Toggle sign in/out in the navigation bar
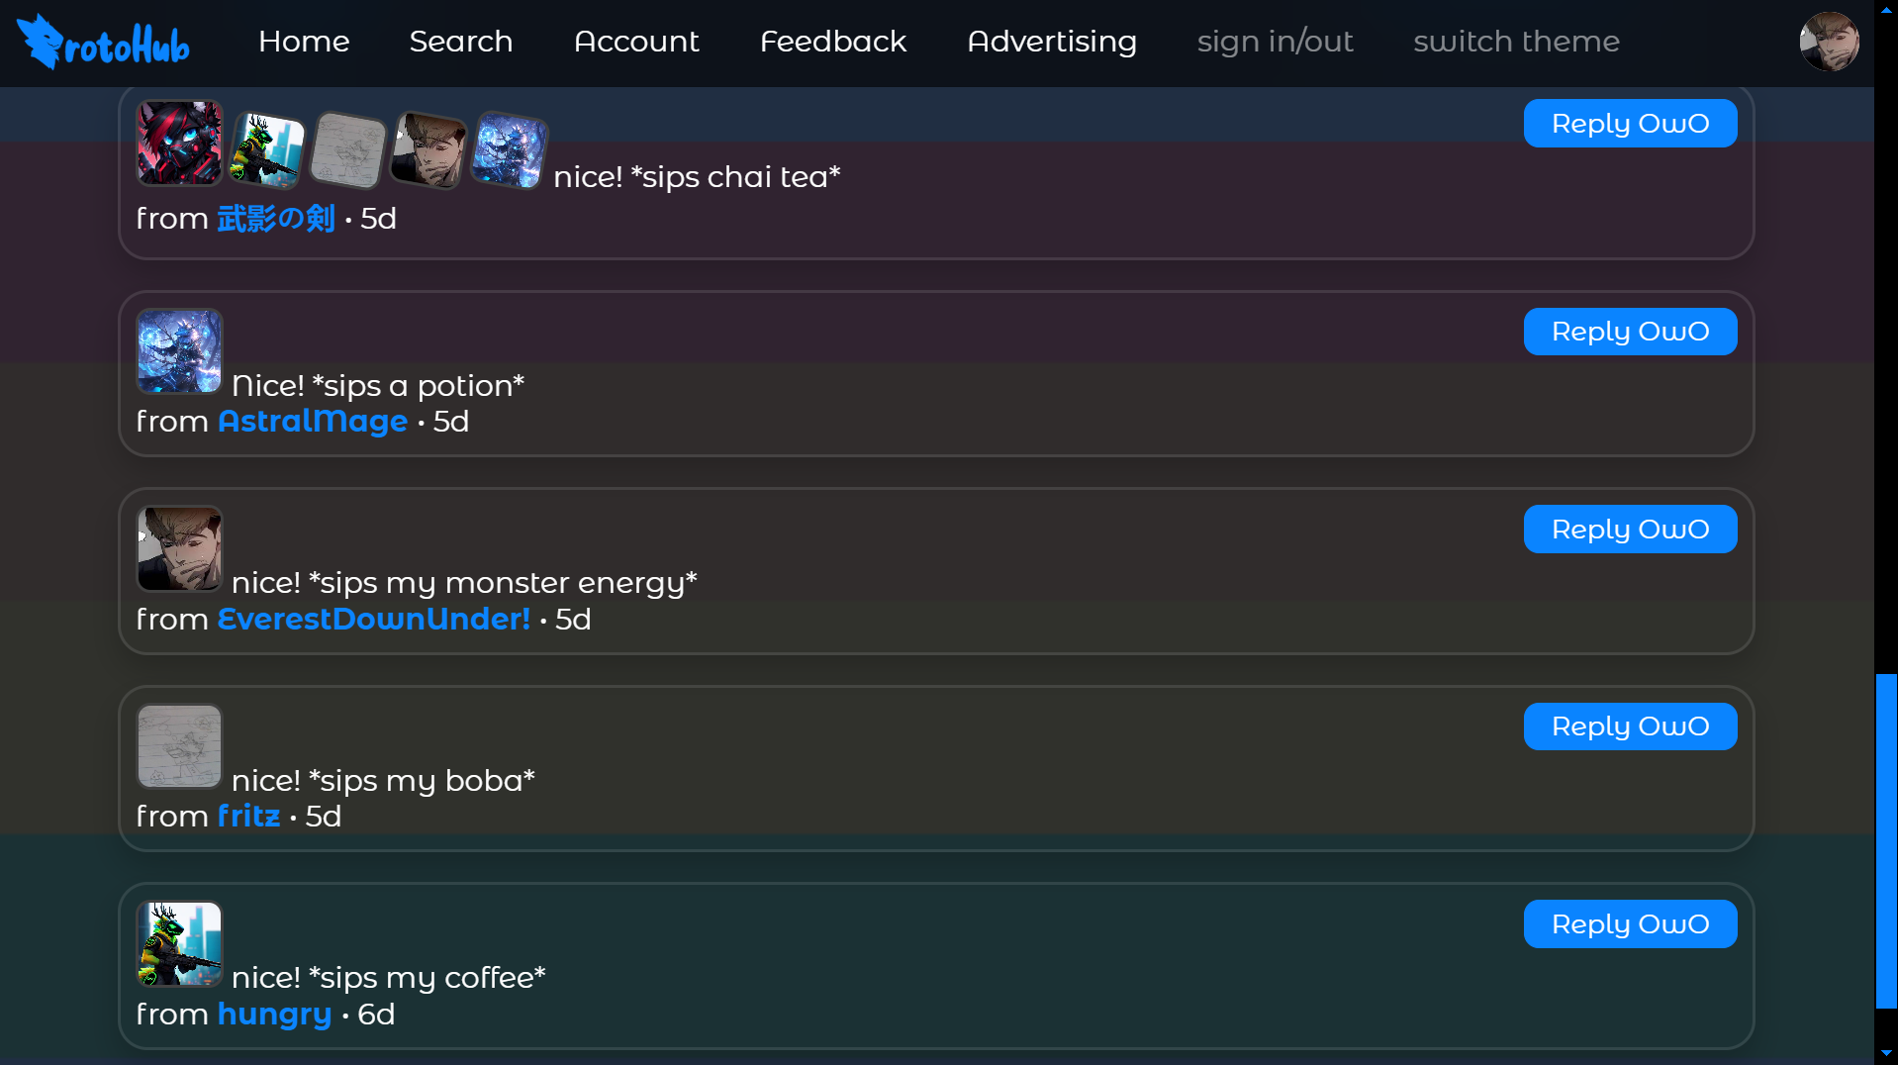This screenshot has width=1898, height=1065. click(1275, 42)
